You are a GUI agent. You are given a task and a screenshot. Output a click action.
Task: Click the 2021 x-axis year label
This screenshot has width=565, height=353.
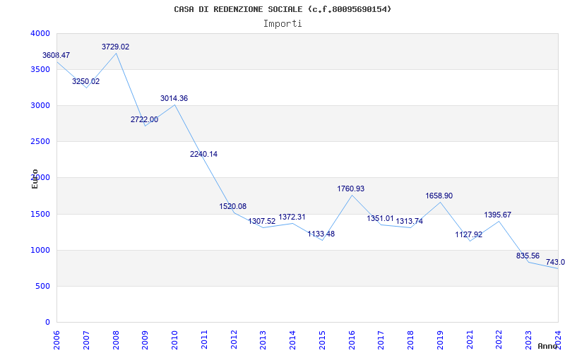(x=470, y=340)
